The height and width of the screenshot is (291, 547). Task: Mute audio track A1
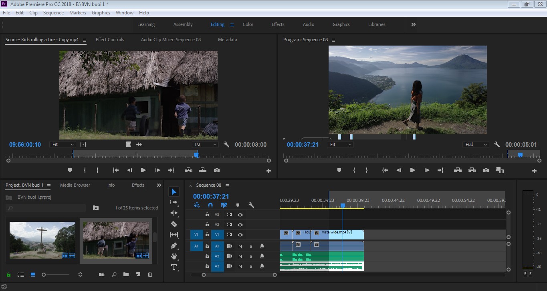point(240,246)
